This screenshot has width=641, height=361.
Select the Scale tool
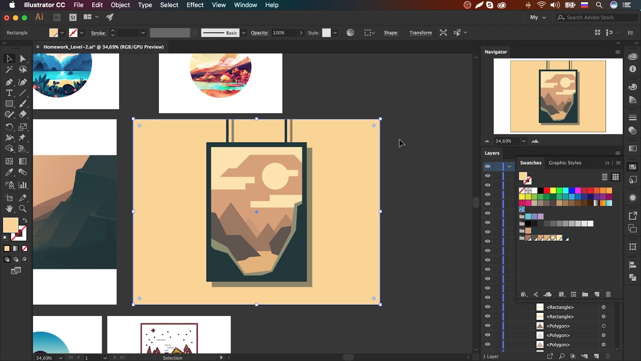click(23, 127)
